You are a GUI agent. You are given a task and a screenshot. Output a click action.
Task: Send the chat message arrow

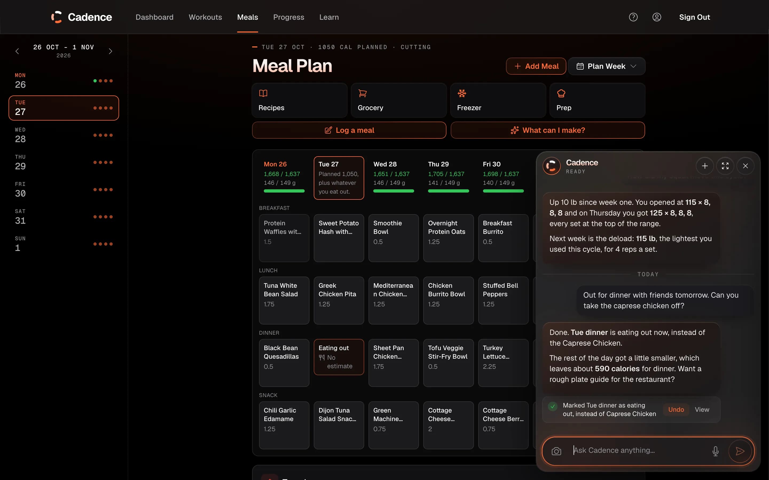click(740, 451)
